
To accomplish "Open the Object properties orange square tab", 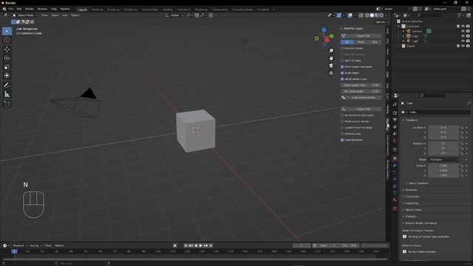I will [x=395, y=159].
